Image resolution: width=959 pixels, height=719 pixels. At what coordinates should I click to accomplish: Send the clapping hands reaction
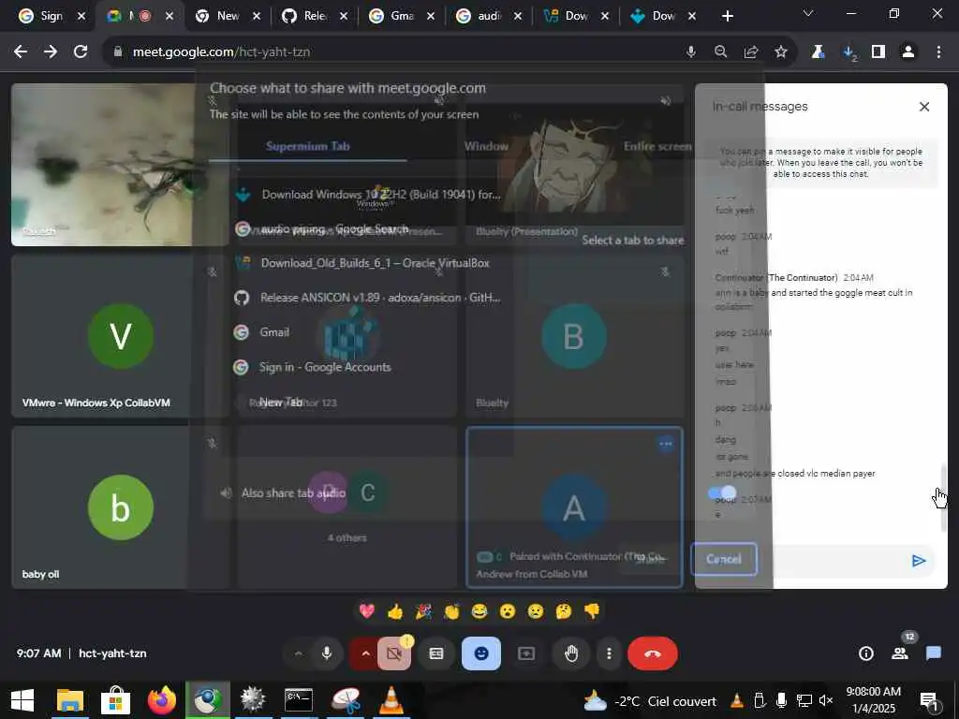pyautogui.click(x=451, y=610)
